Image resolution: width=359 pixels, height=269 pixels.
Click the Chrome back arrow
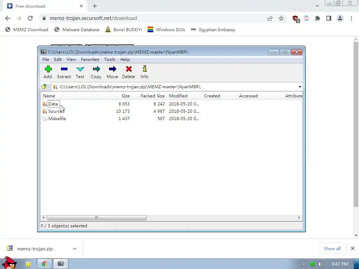(x=8, y=18)
